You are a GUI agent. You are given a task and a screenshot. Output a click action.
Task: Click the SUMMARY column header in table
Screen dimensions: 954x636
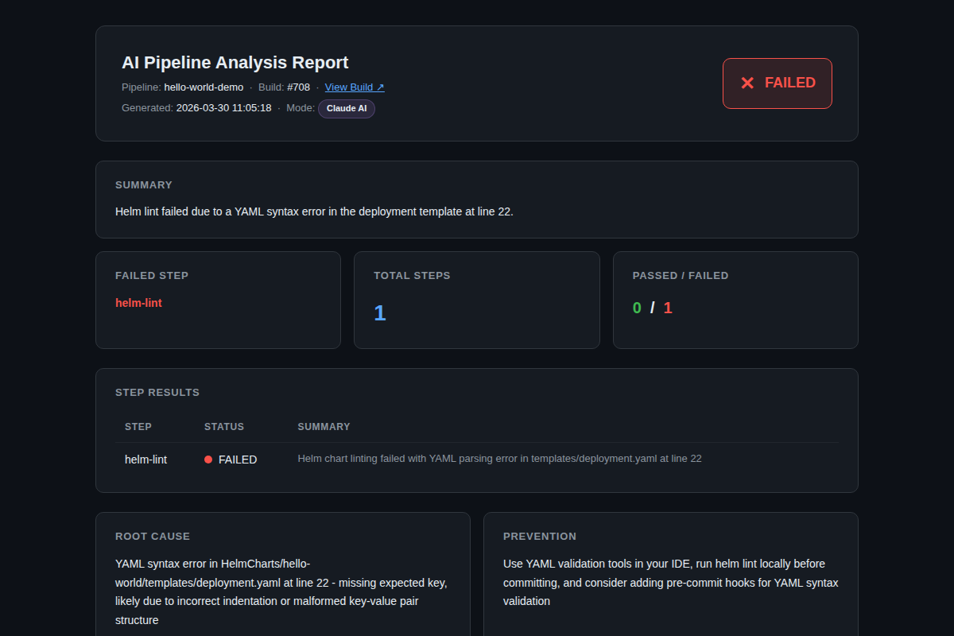324,427
